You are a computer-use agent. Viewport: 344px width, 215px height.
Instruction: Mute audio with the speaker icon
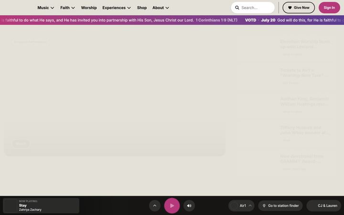[x=189, y=205]
